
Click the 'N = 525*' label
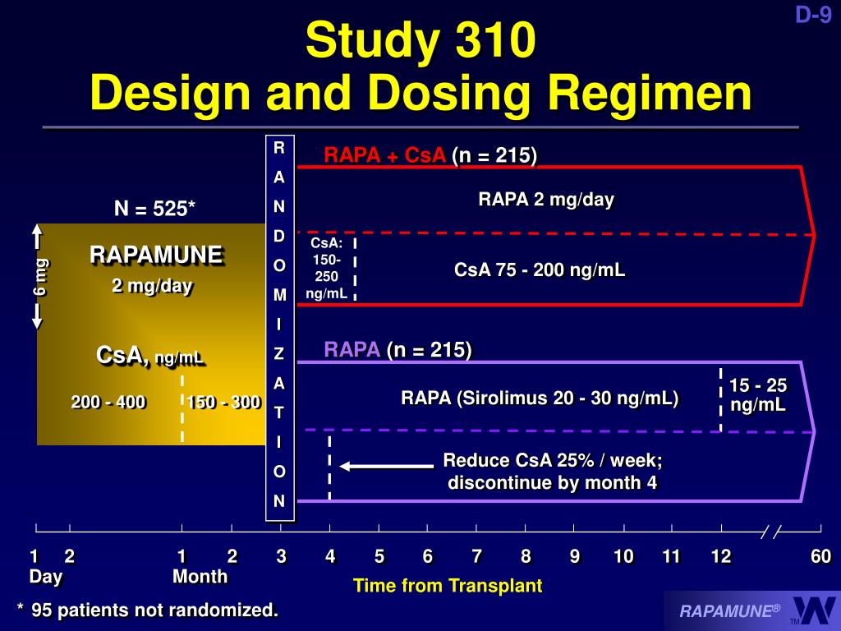(x=154, y=208)
